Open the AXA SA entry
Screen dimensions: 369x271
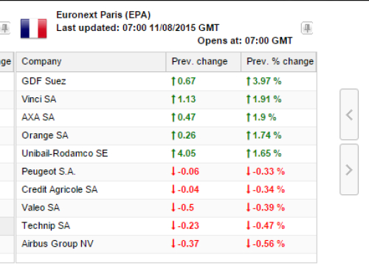166,118
